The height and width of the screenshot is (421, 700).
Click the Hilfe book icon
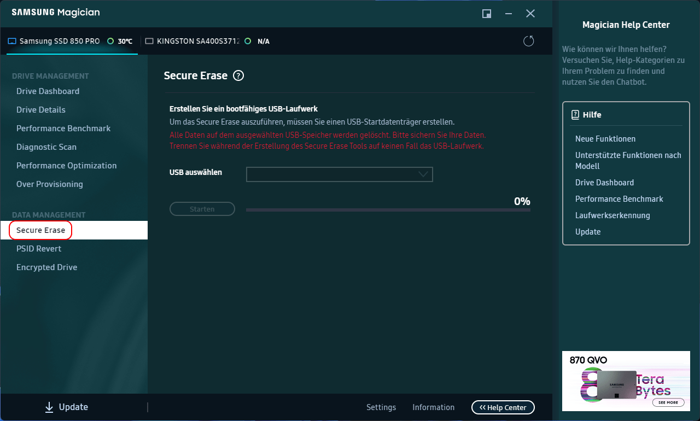pos(575,115)
